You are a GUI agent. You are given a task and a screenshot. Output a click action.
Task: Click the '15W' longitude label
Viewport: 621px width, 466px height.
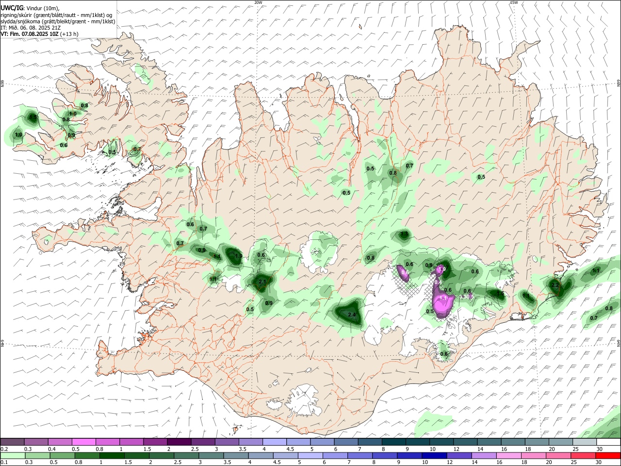(514, 2)
